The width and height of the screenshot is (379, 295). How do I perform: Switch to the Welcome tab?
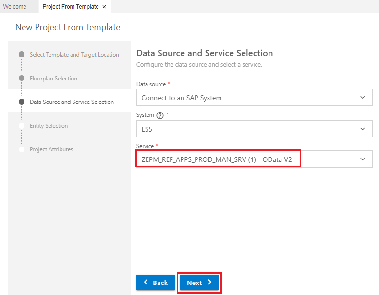point(15,7)
